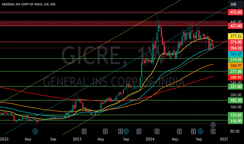Open the earnings marker just after May 2023

tap(105, 131)
